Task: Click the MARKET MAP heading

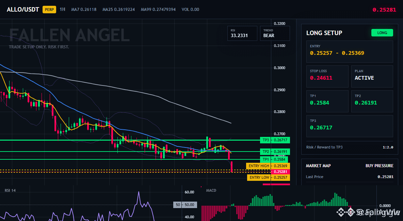Action: coord(318,166)
